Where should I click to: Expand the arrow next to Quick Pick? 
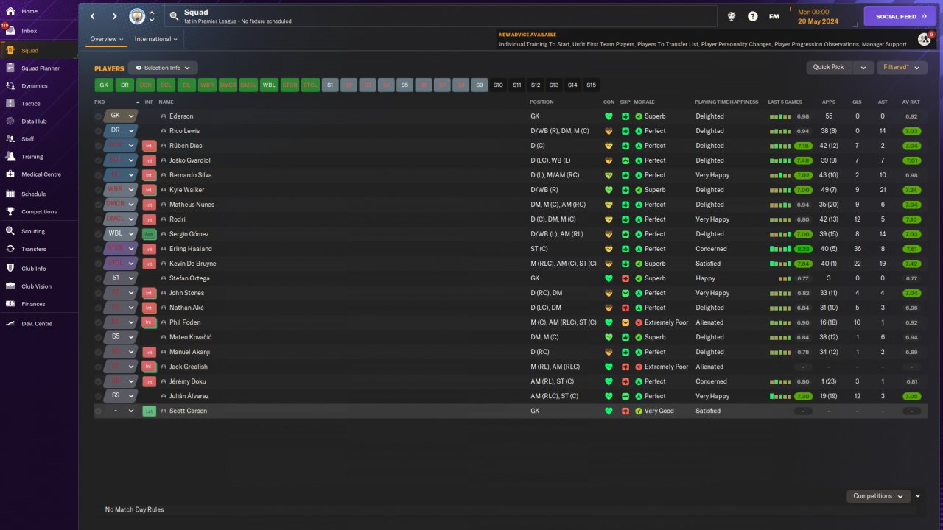pos(863,67)
